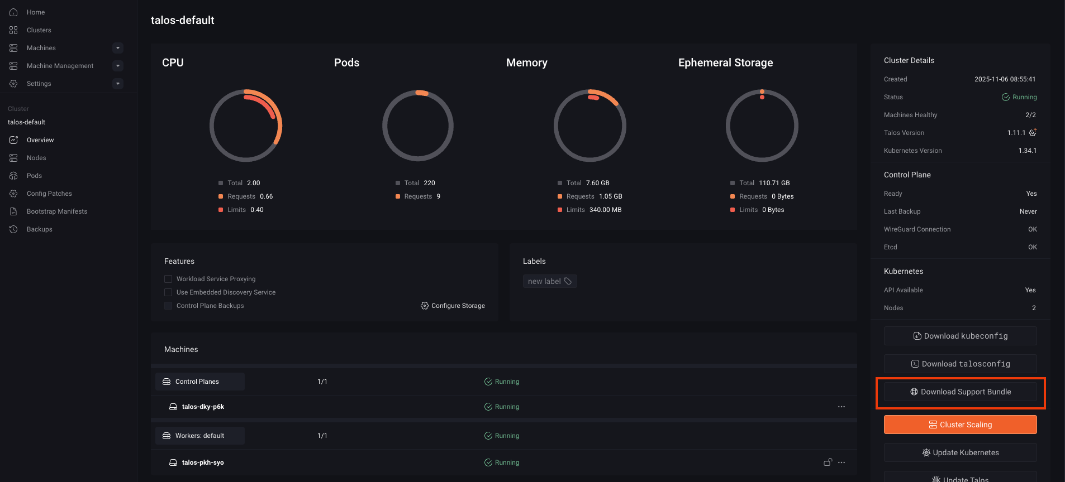Screen dimensions: 1065x482
Task: Open actions menu for talos-pkh-syo
Action: [x=841, y=462]
